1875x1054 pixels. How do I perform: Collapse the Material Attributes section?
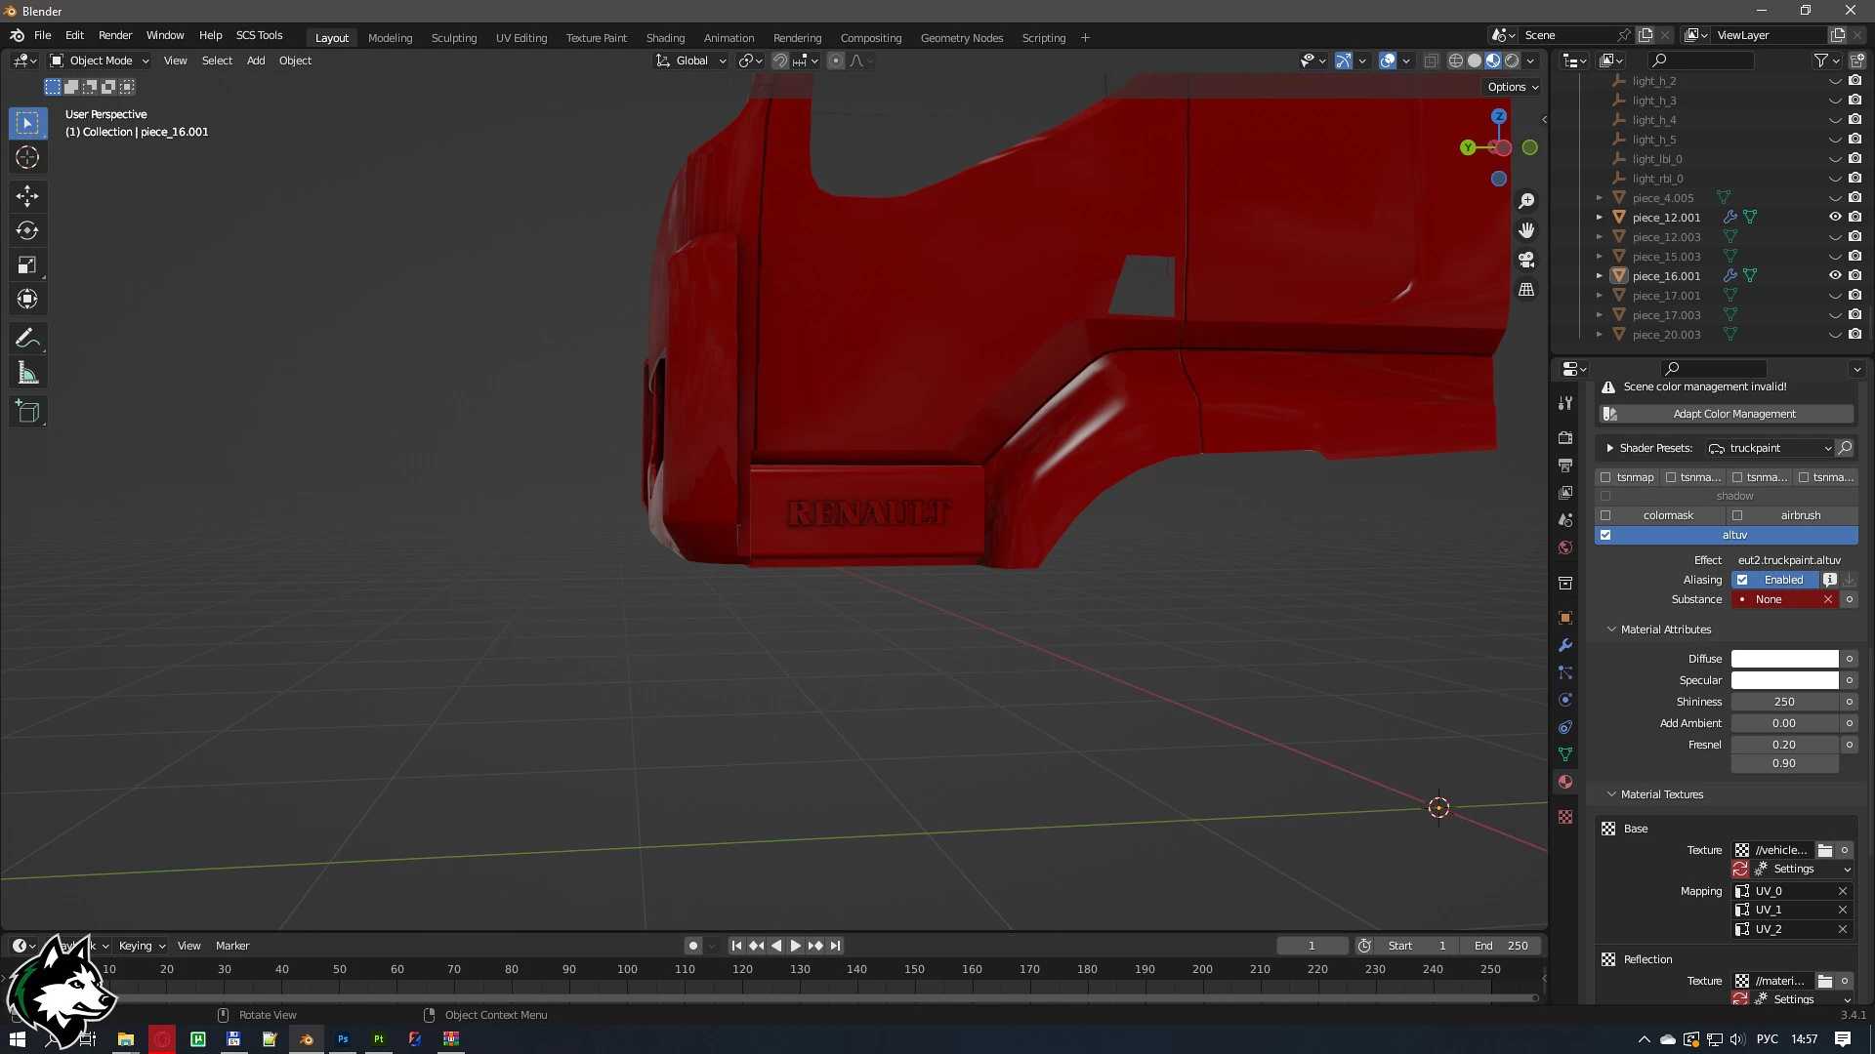(x=1611, y=629)
